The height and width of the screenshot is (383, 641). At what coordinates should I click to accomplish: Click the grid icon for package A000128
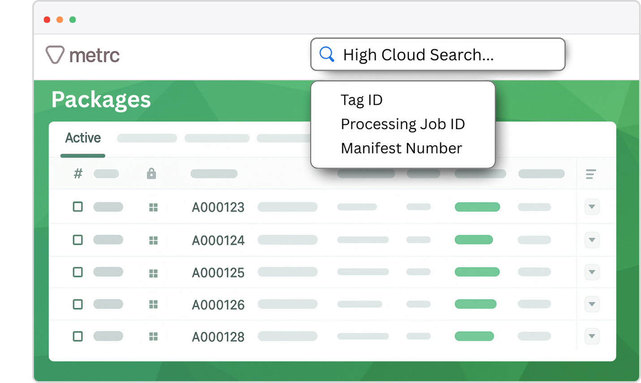point(153,336)
